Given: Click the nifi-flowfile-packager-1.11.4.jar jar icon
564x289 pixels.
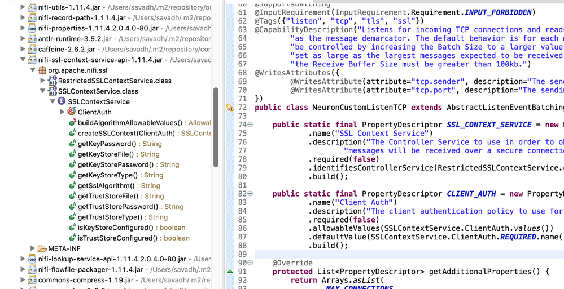Looking at the screenshot, I should pos(32,269).
